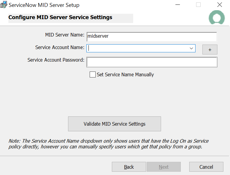Click the Configure MID Server Service Settings heading
This screenshot has height=175, width=230.
click(60, 17)
